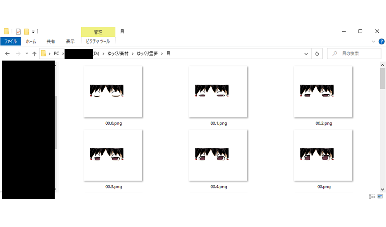Select the 00.0.png thumbnail
The height and width of the screenshot is (227, 386).
point(113,92)
